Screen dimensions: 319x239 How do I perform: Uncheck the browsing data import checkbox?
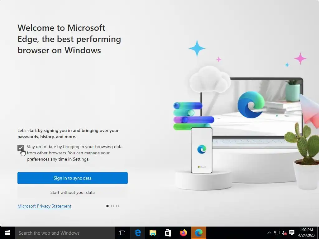pyautogui.click(x=21, y=148)
